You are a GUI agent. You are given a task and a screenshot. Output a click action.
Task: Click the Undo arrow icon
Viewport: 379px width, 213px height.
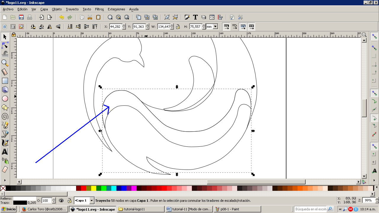[x=62, y=17]
